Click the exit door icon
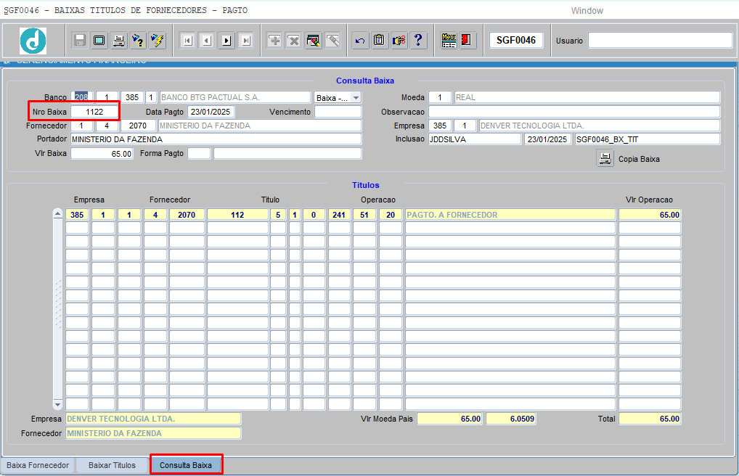The height and width of the screenshot is (476, 739). tap(468, 41)
